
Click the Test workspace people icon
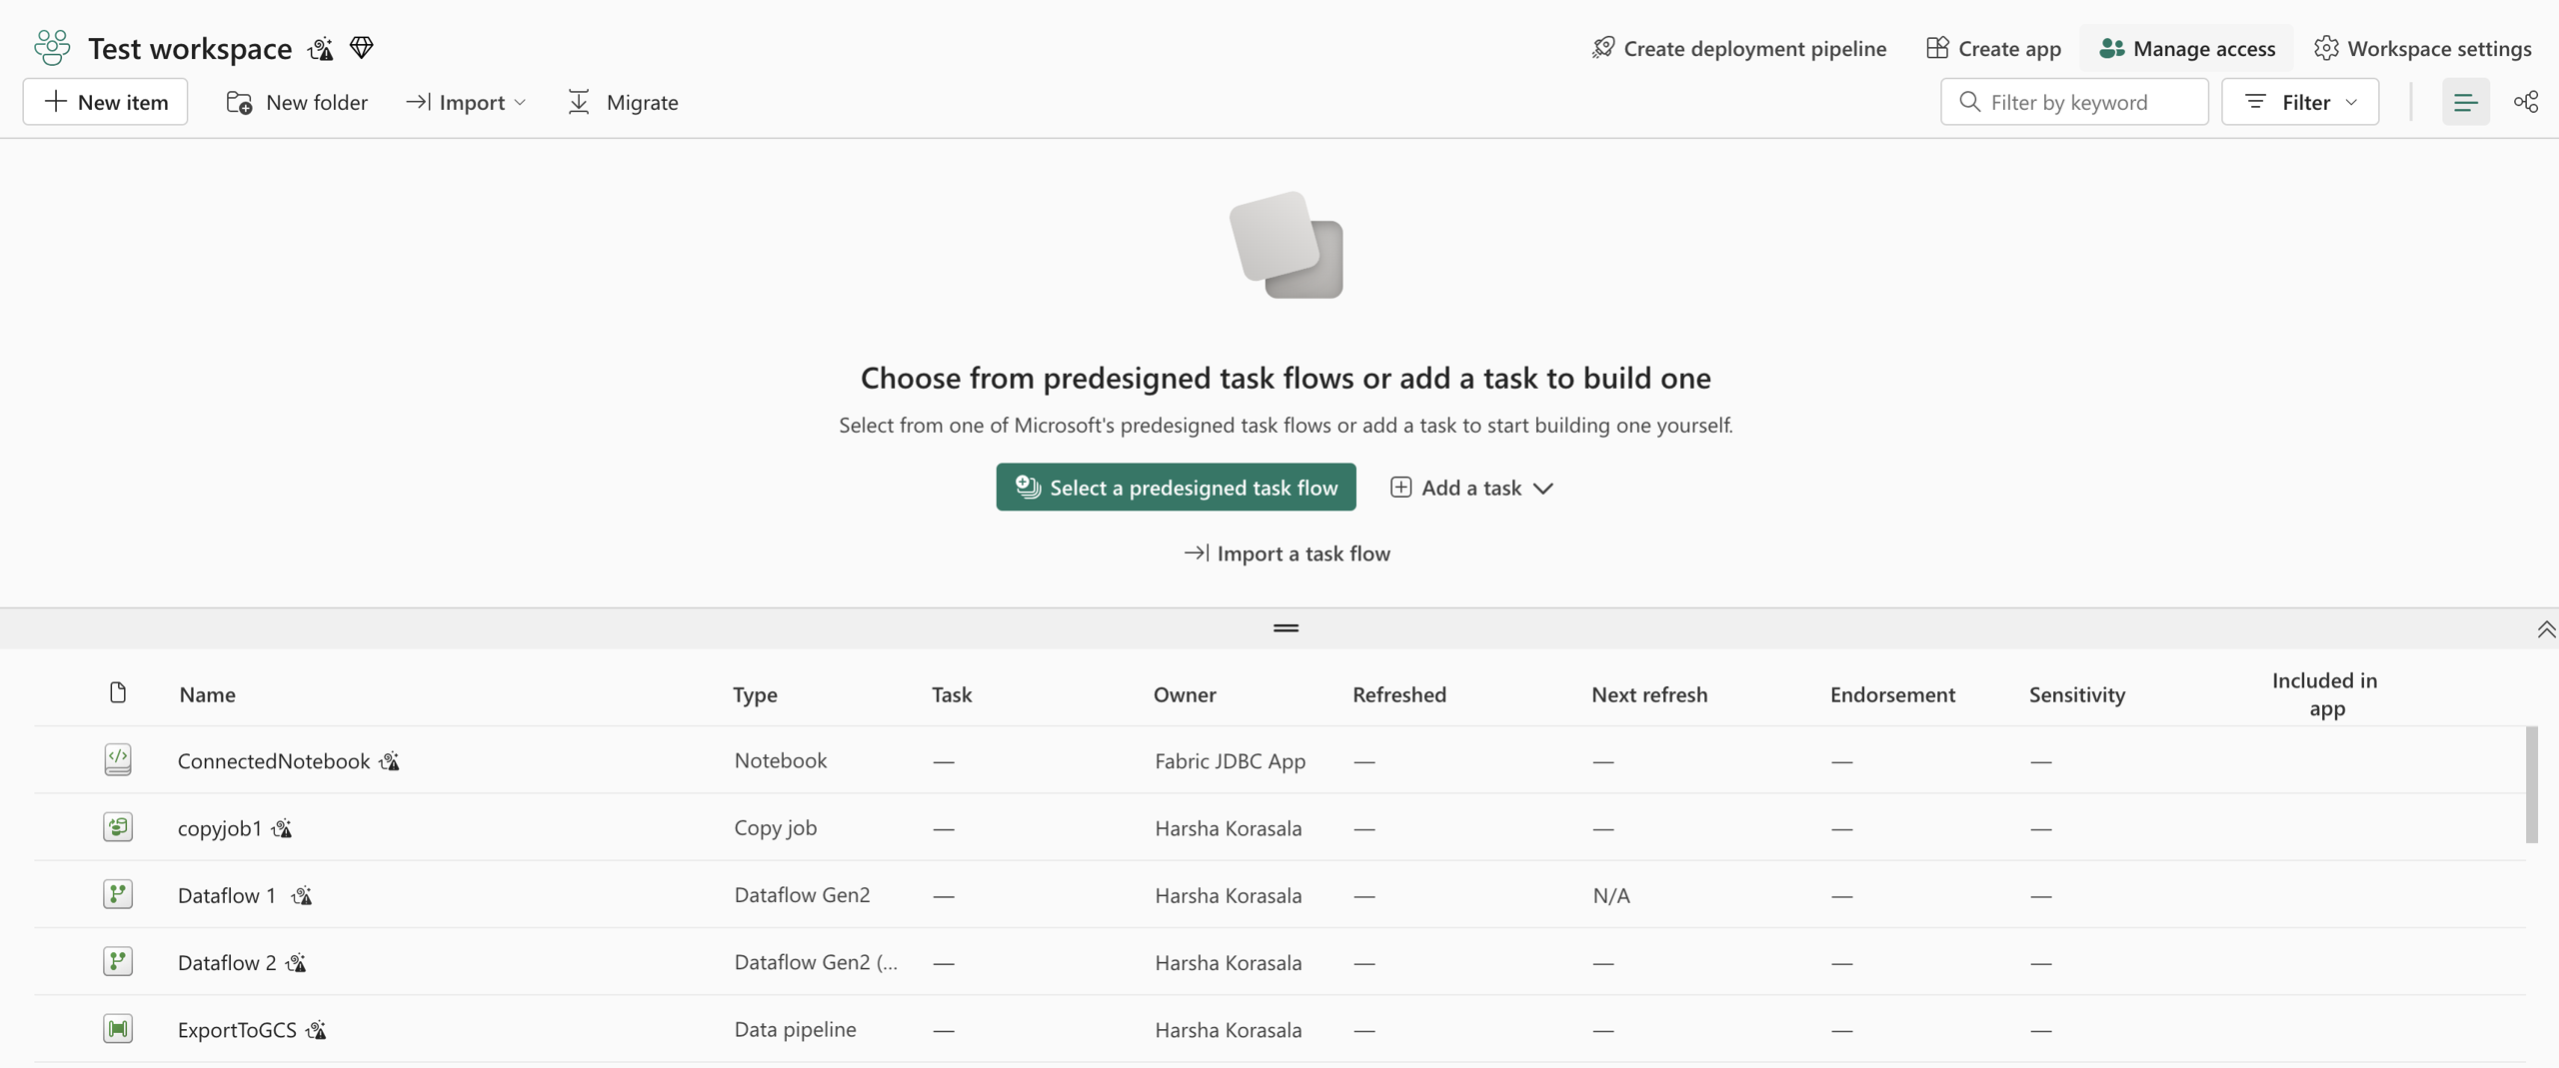(x=52, y=48)
